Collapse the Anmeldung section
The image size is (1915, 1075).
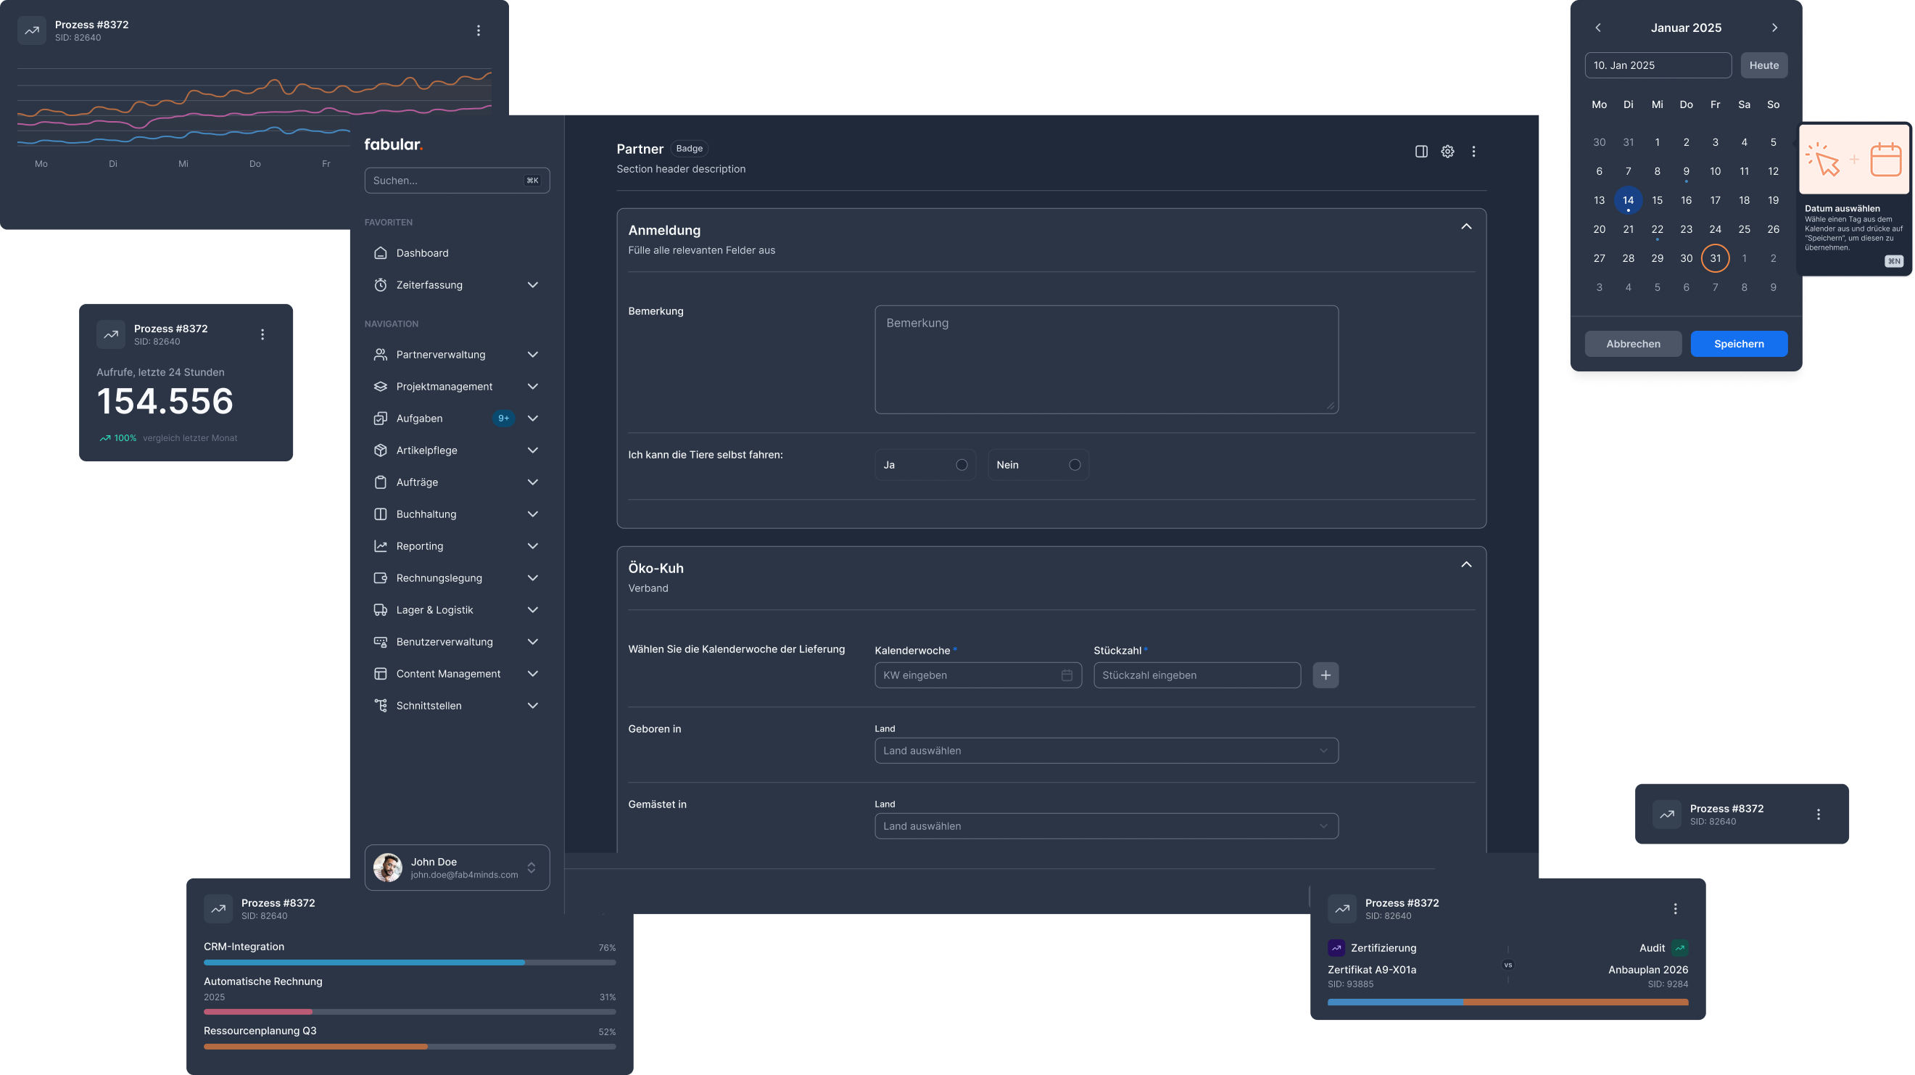click(x=1465, y=227)
